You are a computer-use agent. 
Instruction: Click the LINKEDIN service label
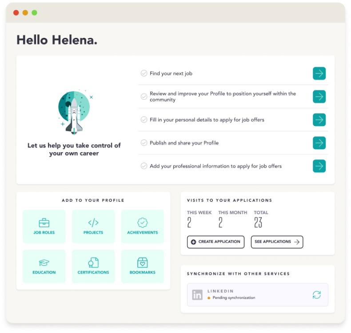[x=220, y=291]
